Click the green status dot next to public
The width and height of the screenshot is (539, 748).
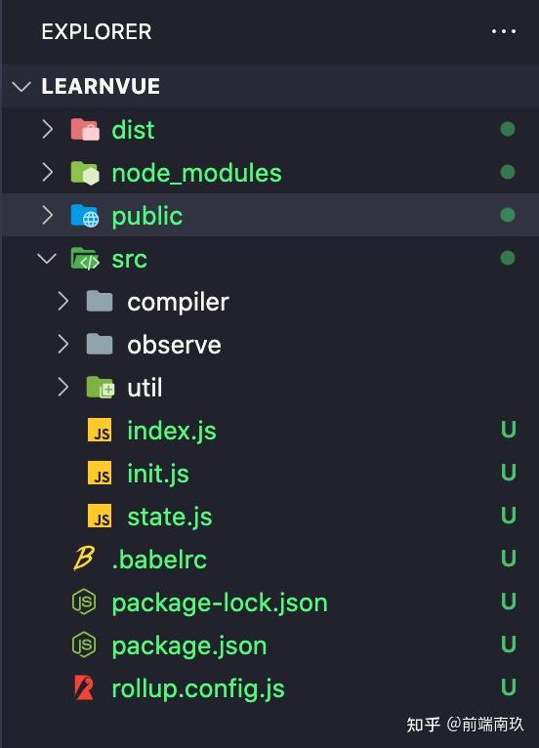(508, 215)
